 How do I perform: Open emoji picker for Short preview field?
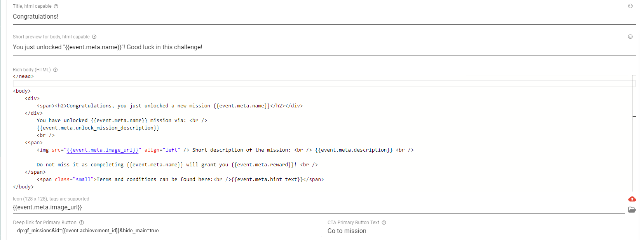click(x=630, y=37)
